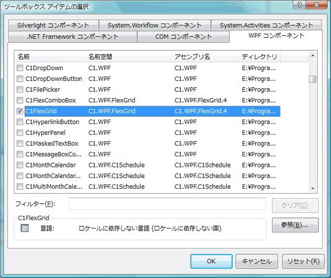Click into the フィルター filter field
Image resolution: width=331 pixels, height=278 pixels.
click(x=167, y=204)
